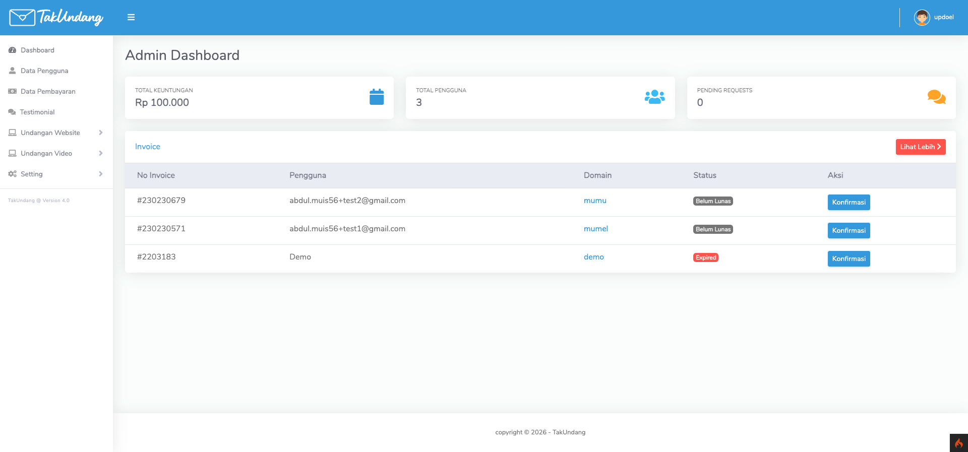Image resolution: width=968 pixels, height=452 pixels.
Task: Confirm invoice #230230679 with Konfirmasi
Action: (849, 202)
